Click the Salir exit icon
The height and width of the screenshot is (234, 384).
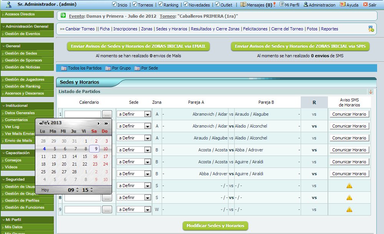click(x=365, y=5)
